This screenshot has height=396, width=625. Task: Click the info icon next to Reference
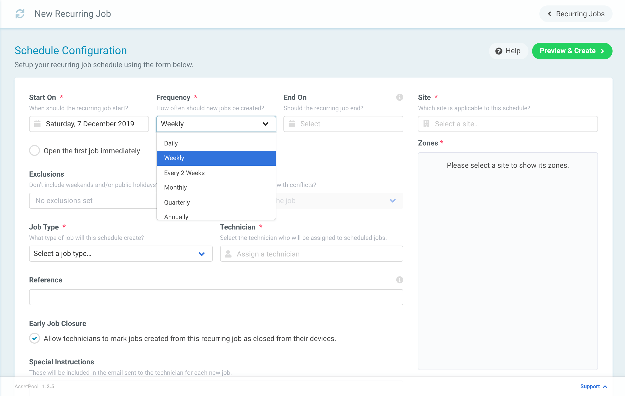point(399,280)
